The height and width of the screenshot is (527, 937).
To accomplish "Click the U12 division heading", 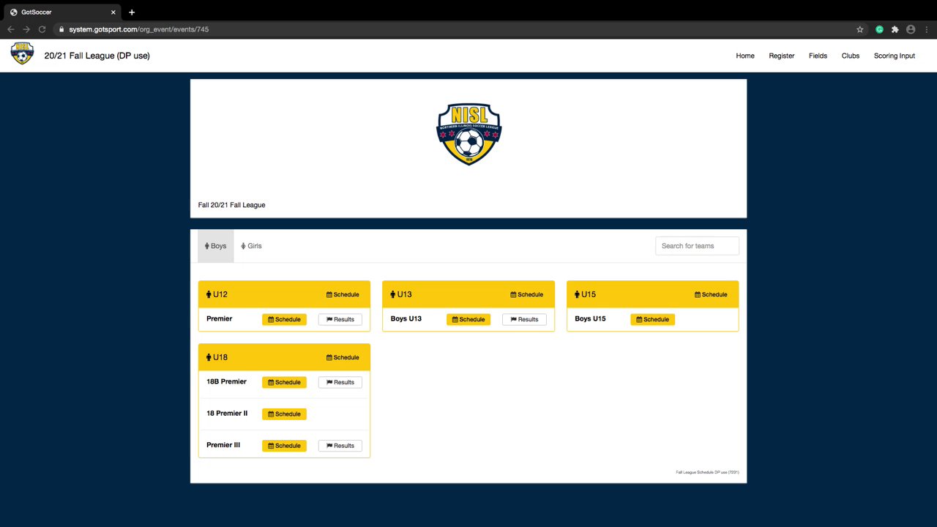I will pyautogui.click(x=217, y=294).
